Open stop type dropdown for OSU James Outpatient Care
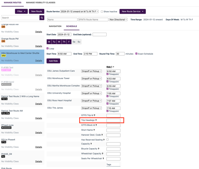Viewport: 199px width, 169px height. [x=91, y=71]
